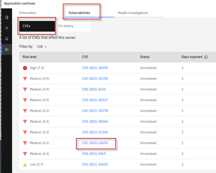Click the Risk level column header

point(30,57)
